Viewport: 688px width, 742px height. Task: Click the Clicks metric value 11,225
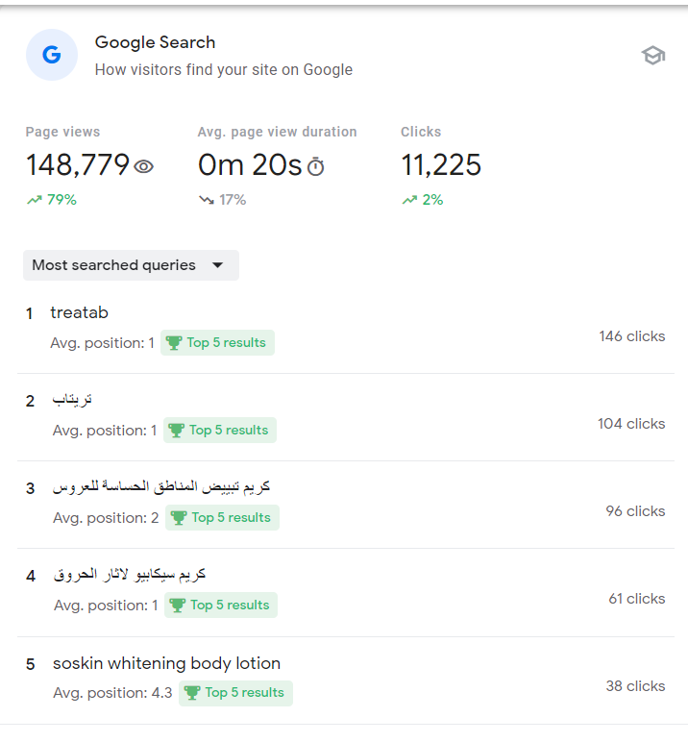(441, 165)
